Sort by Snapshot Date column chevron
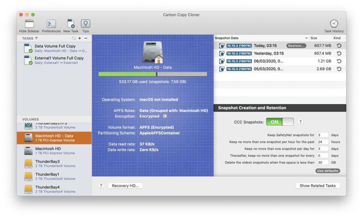The image size is (363, 218). [307, 38]
